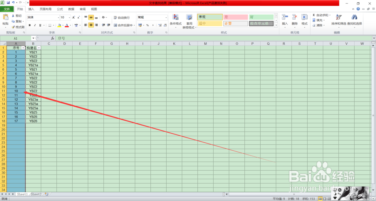
Task: Select cell containing YBZ3a
Action: click(x=33, y=100)
